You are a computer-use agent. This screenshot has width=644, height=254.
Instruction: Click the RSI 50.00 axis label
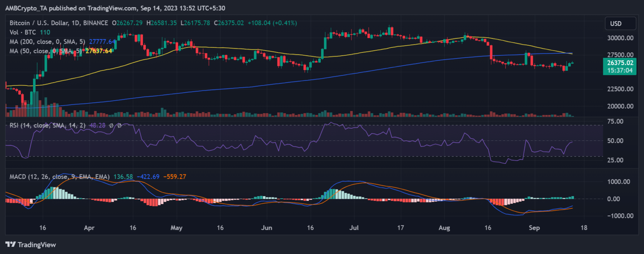coord(616,141)
